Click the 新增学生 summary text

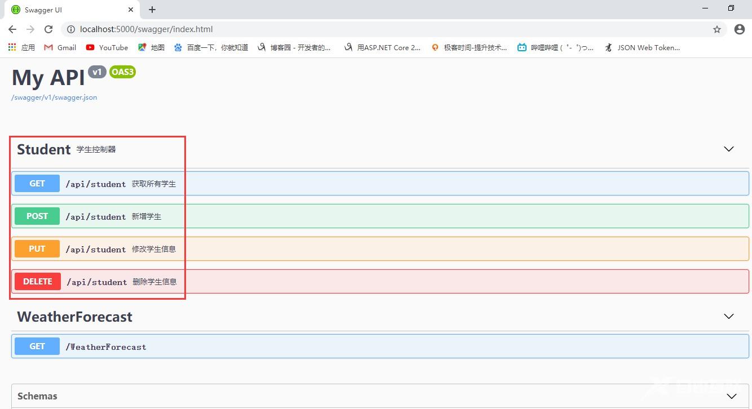pos(147,216)
